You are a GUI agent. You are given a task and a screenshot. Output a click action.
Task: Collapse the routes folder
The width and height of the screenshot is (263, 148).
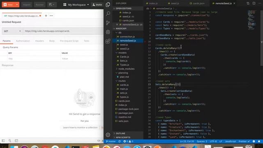[117, 81]
